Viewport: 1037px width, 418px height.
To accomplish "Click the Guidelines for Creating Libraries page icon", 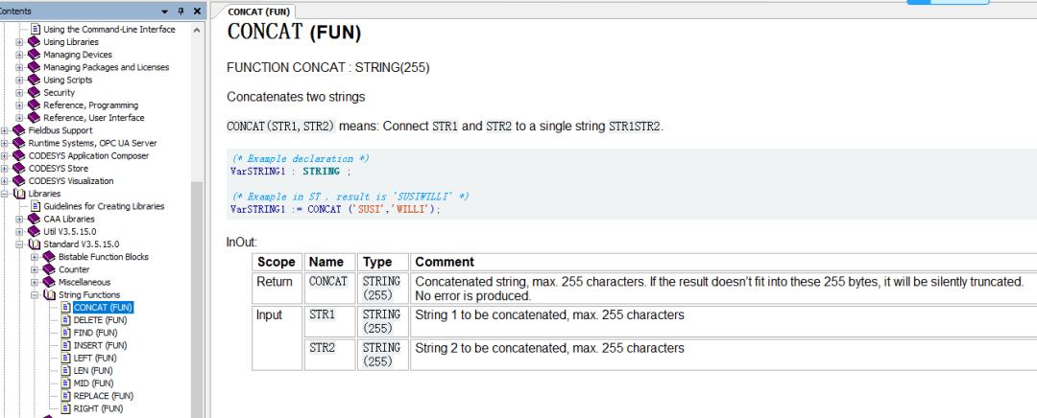I will pyautogui.click(x=35, y=206).
